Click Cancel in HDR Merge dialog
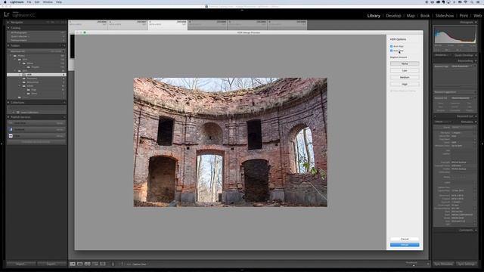Viewport: 484px width, 272px height. 405,239
